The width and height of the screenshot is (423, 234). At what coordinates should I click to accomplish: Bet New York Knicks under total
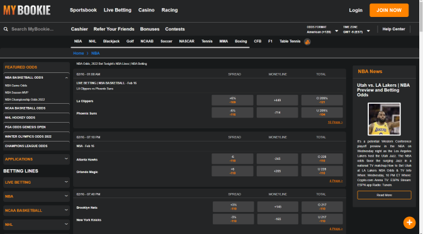[322, 219]
